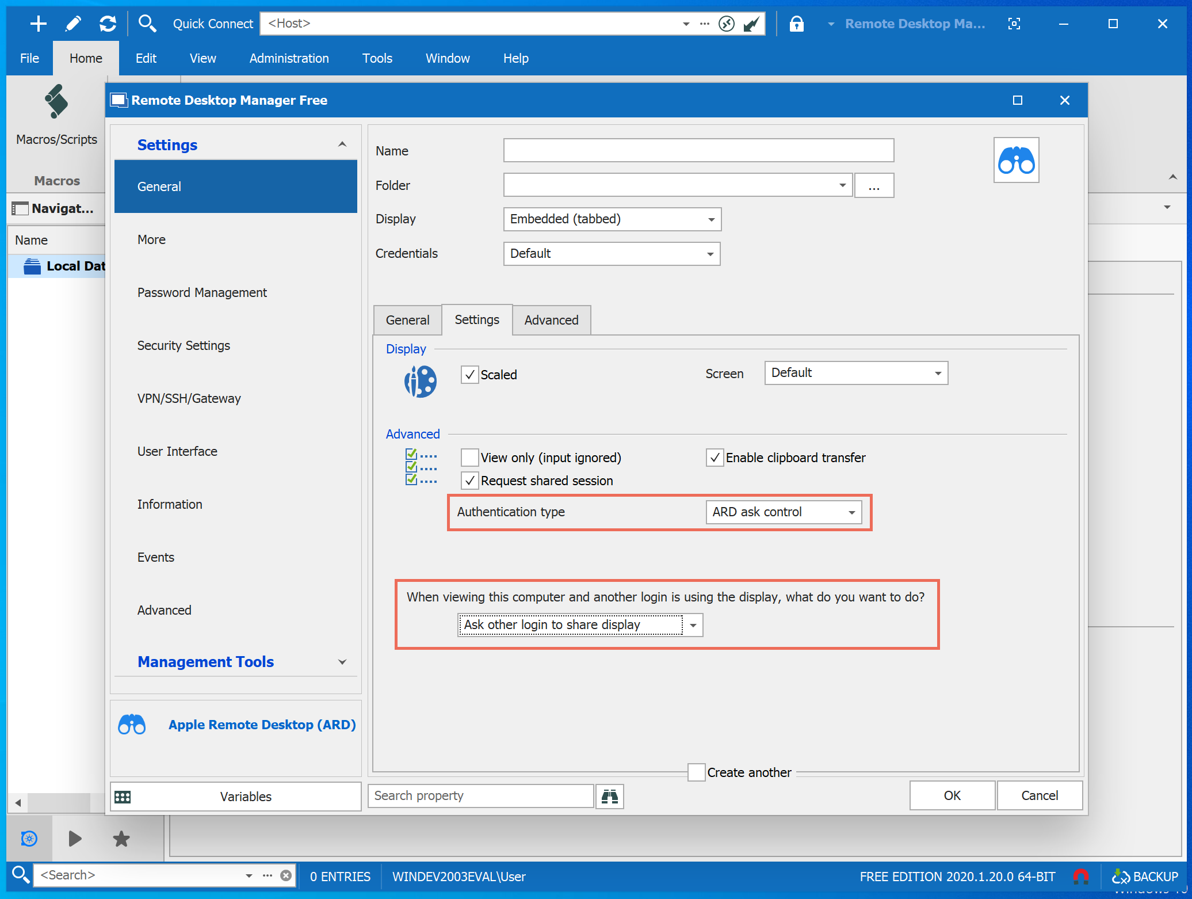The height and width of the screenshot is (899, 1192).
Task: Click the star favorites icon at bottom left
Action: pos(121,839)
